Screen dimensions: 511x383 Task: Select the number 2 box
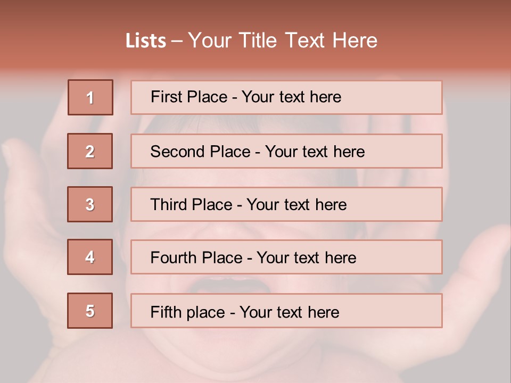[x=90, y=151]
